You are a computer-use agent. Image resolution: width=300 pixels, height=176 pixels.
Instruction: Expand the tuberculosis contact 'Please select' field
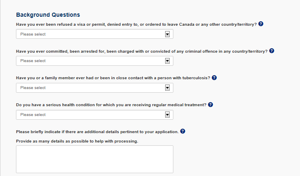click(x=95, y=88)
